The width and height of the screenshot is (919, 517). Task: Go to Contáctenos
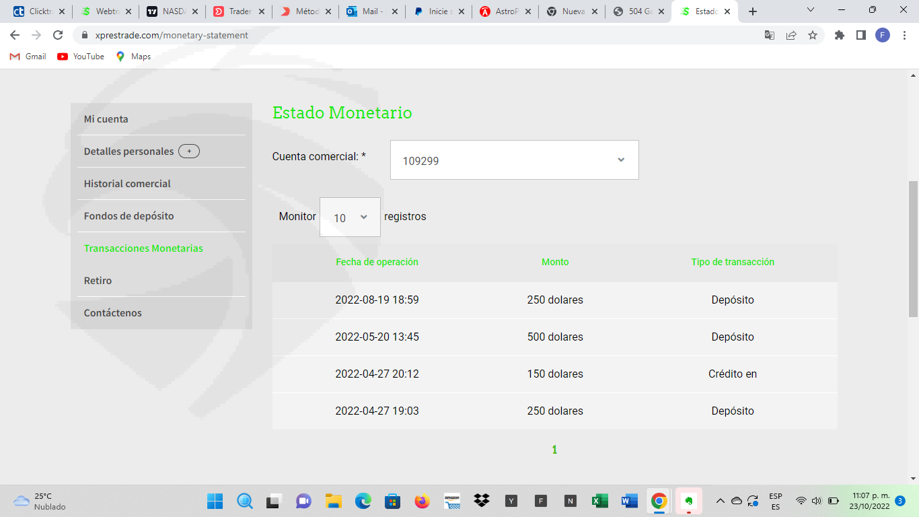[113, 313]
